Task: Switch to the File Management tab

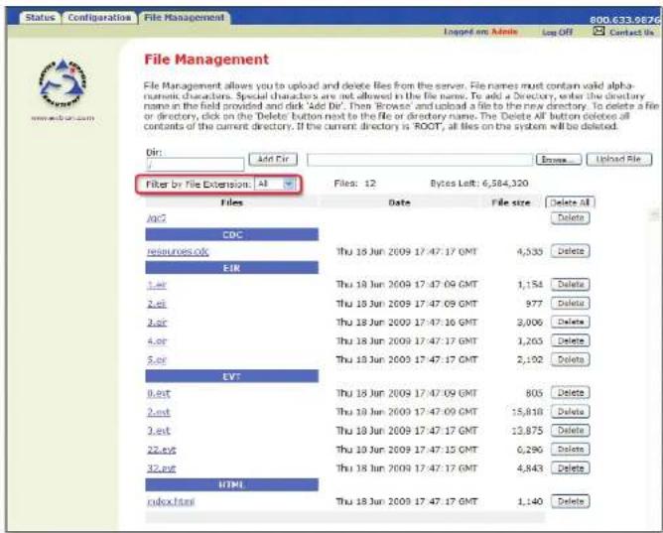Action: click(x=185, y=18)
